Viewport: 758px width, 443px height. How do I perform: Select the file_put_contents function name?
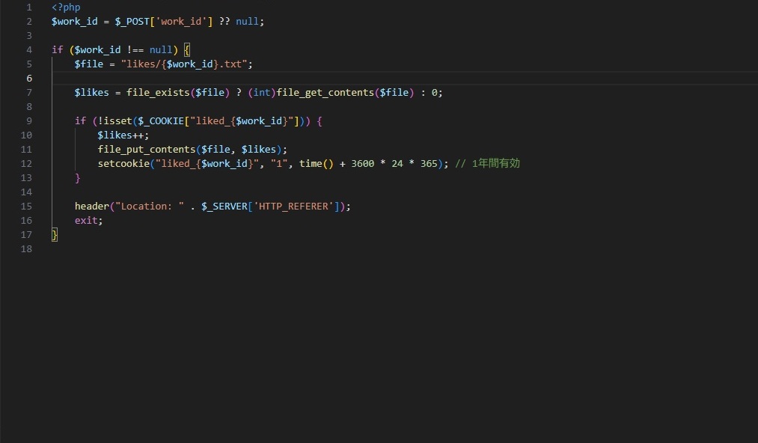point(146,149)
